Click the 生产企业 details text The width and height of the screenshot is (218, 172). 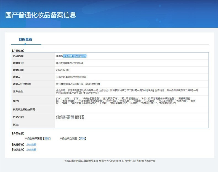coord(127,91)
